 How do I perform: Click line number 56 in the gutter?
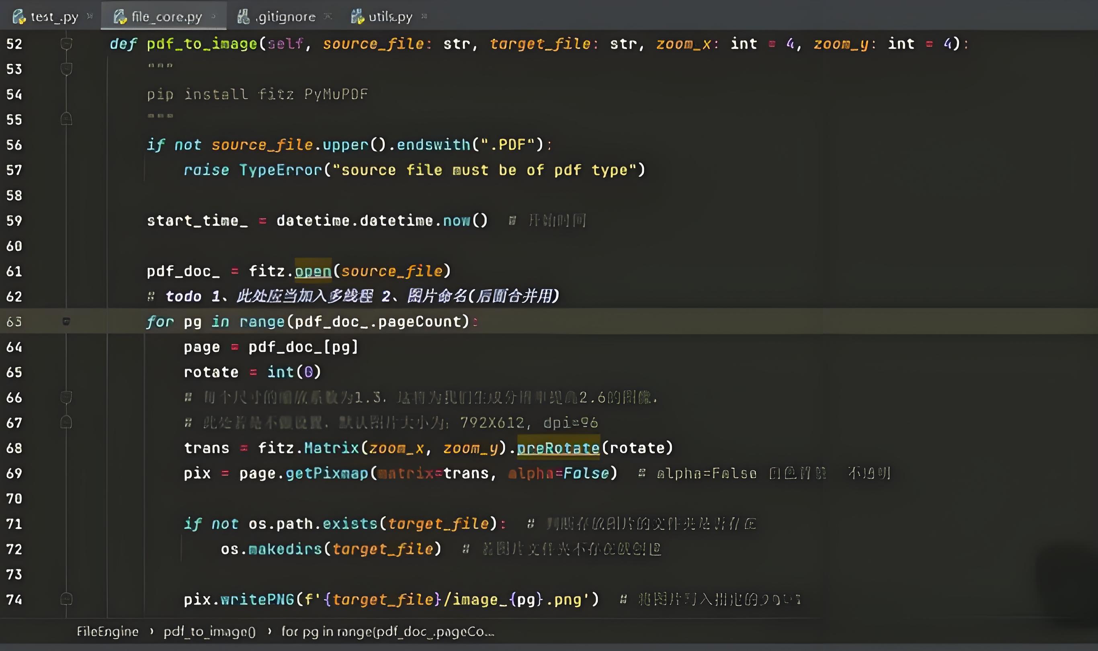[14, 145]
